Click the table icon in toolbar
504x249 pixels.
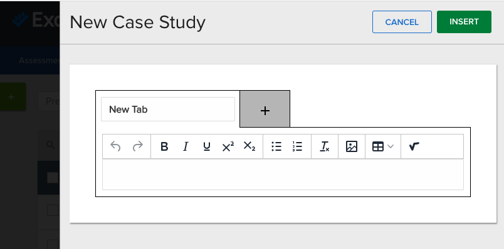tap(378, 146)
